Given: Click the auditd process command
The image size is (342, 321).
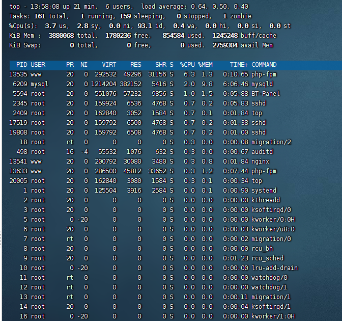Looking at the screenshot, I should click(x=262, y=152).
